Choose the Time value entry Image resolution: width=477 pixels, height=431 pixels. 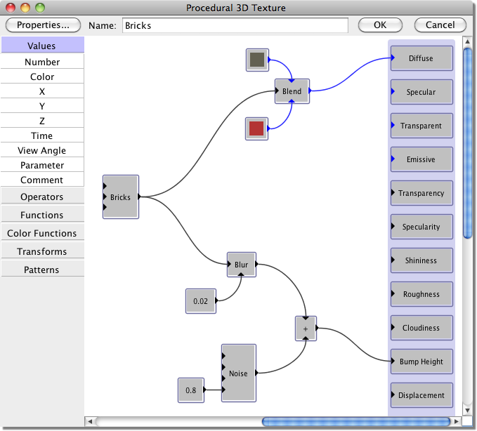tap(42, 135)
